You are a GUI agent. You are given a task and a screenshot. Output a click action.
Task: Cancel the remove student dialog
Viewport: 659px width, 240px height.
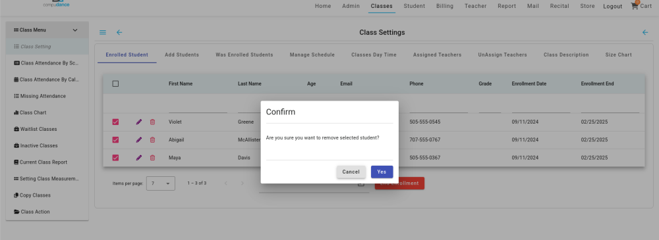tap(351, 172)
